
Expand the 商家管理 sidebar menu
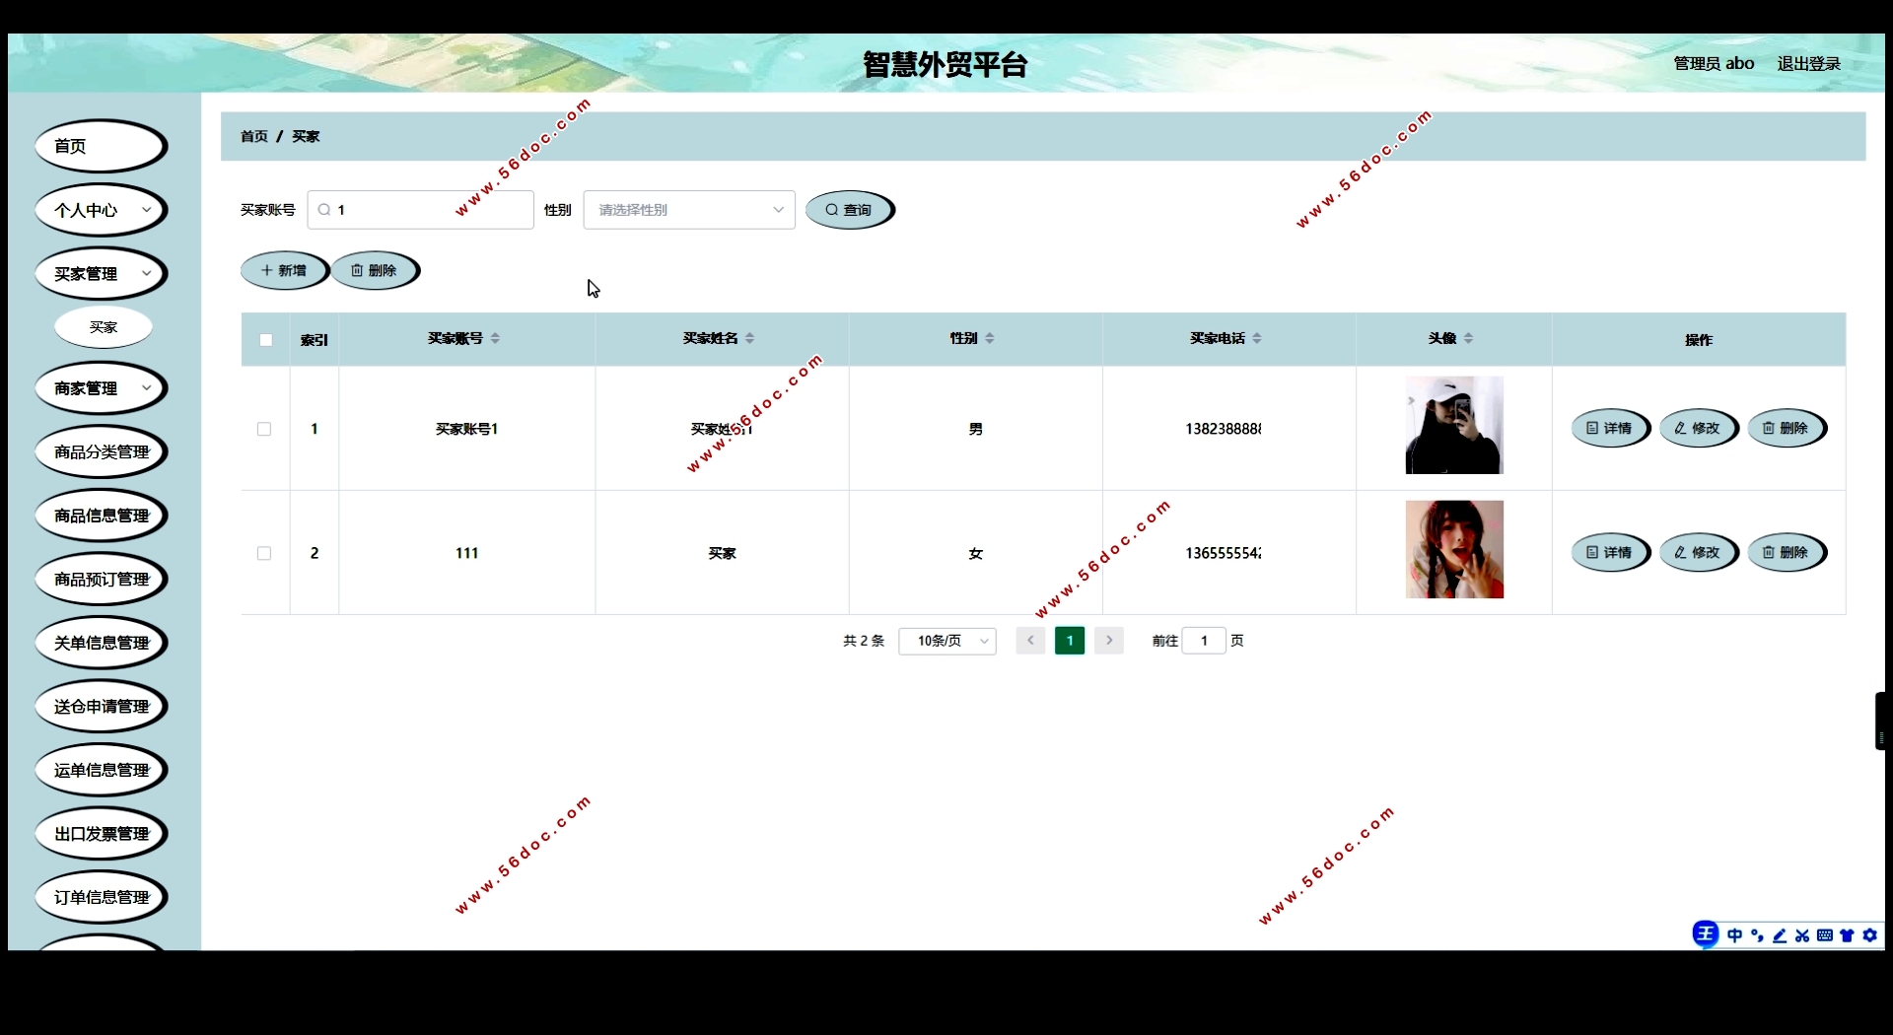tap(101, 388)
